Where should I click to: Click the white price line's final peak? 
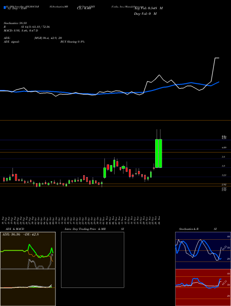coord(217,58)
